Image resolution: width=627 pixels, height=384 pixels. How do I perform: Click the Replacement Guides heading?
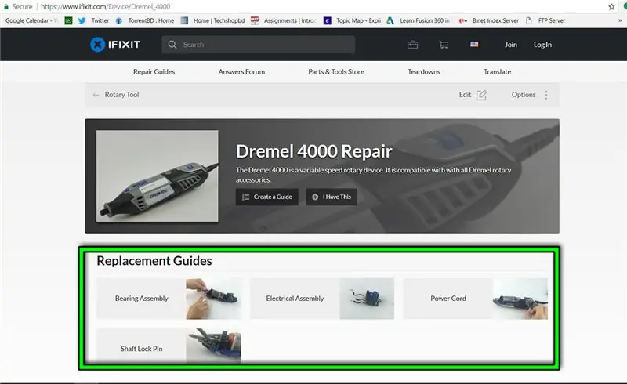tap(154, 261)
